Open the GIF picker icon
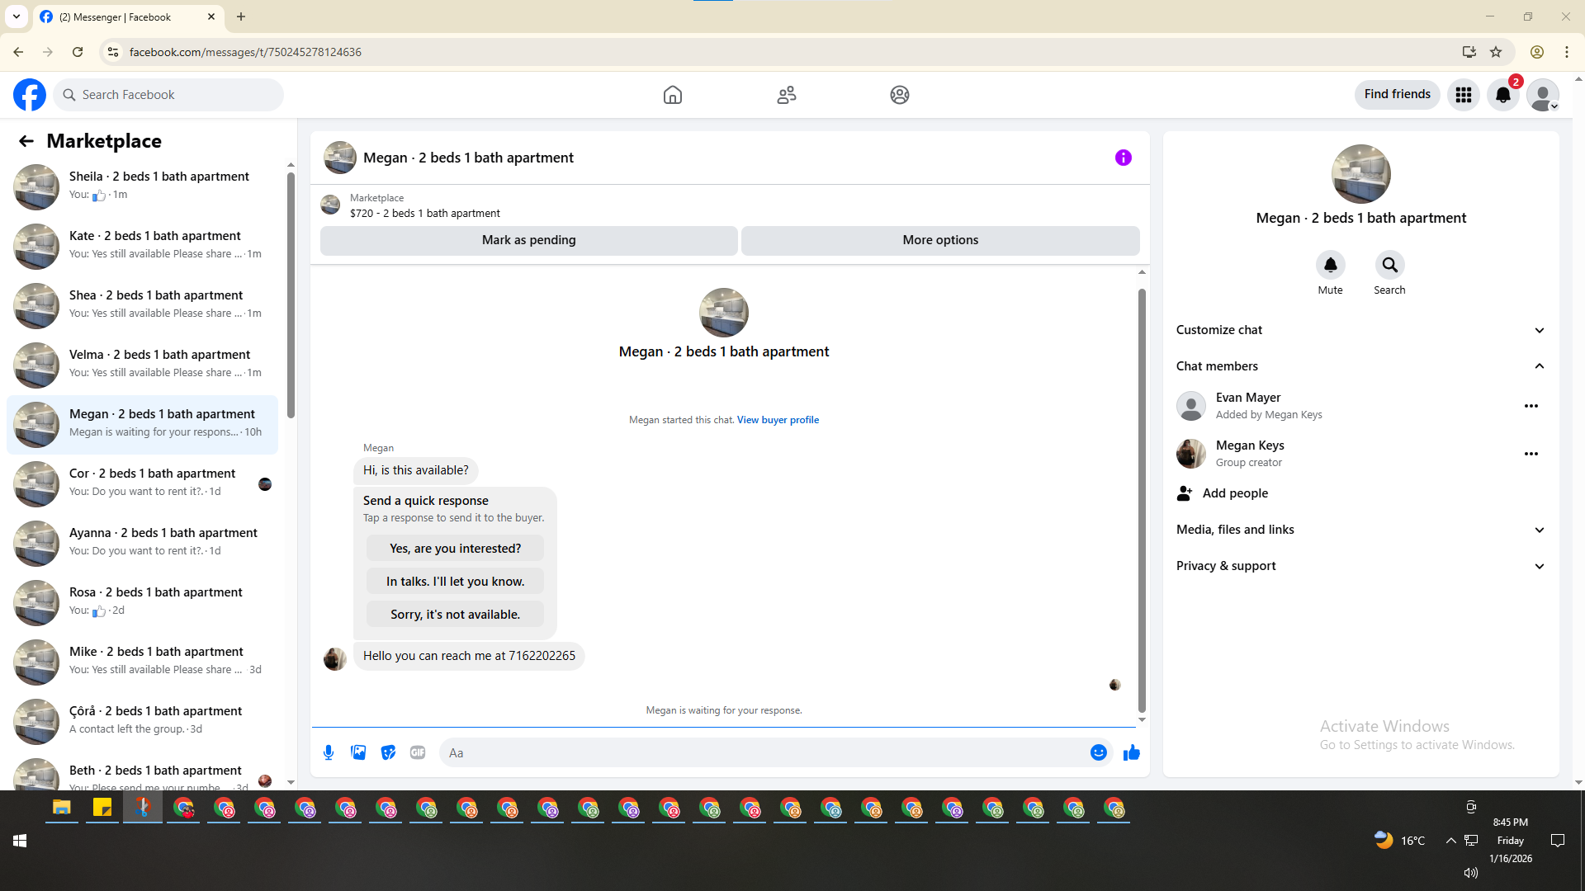This screenshot has width=1585, height=891. 418,752
